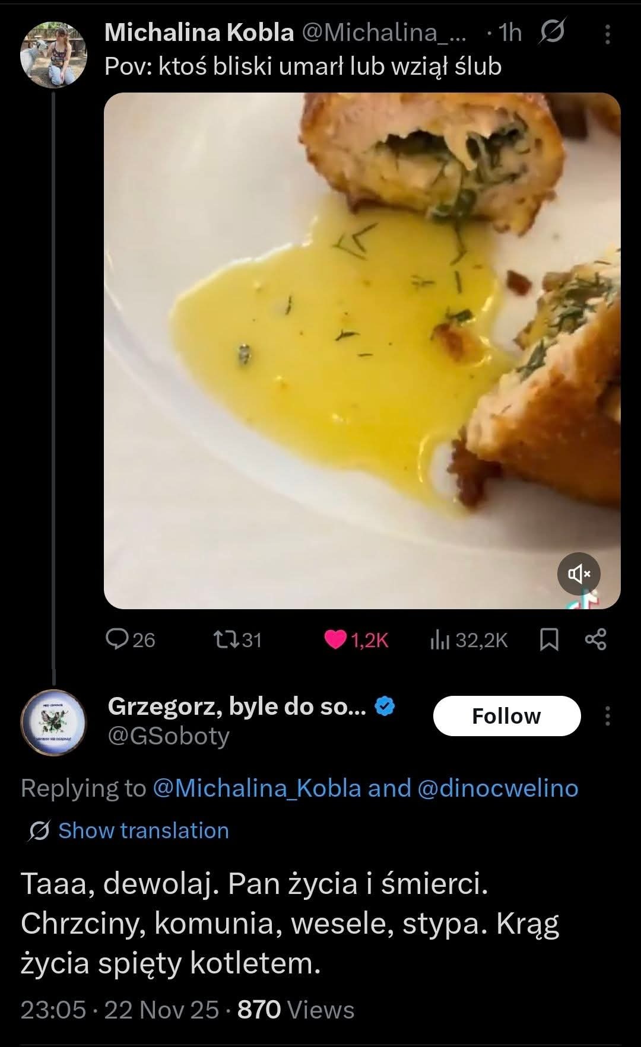
Task: Unmute the video with speaker icon
Action: [579, 574]
